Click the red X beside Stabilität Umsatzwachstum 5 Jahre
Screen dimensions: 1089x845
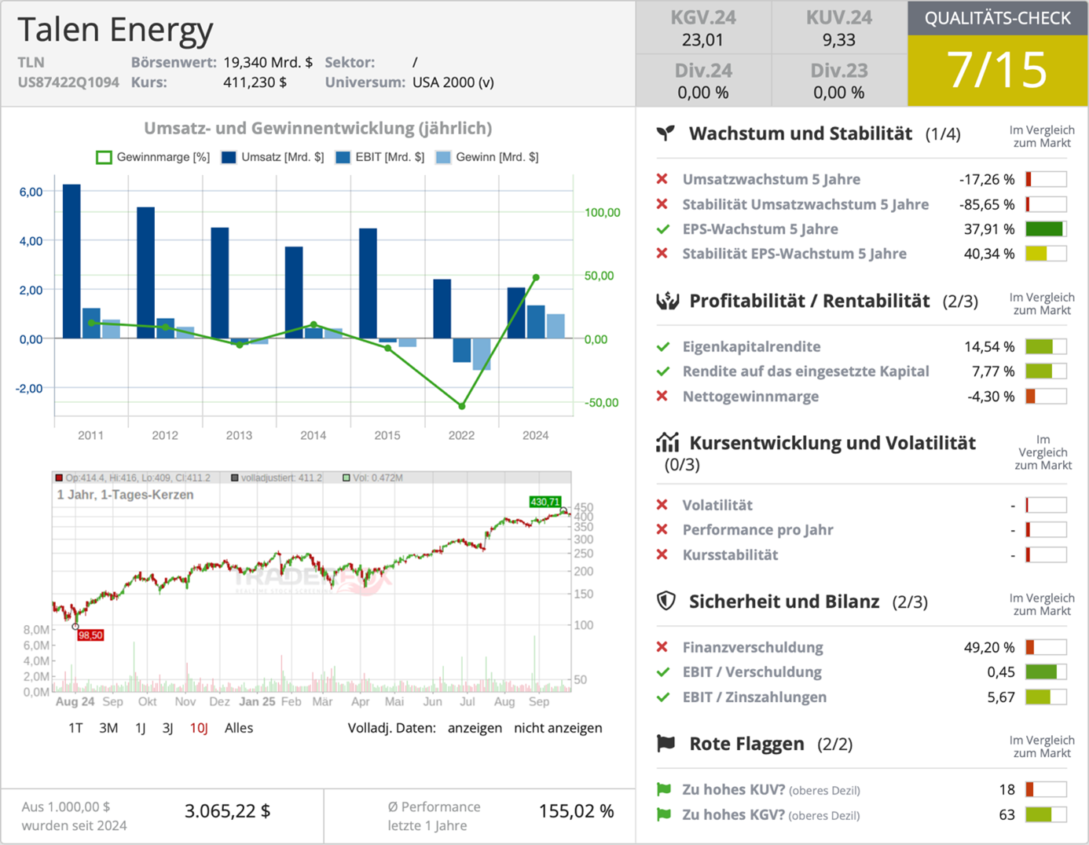pyautogui.click(x=662, y=204)
